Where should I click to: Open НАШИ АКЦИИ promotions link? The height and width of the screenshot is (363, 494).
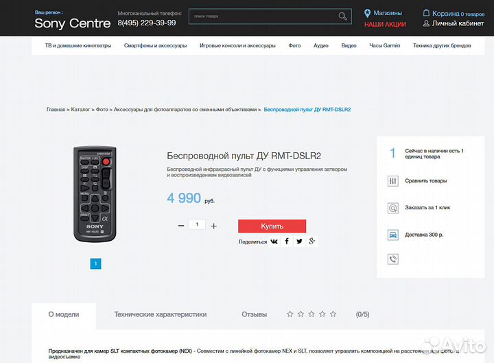pyautogui.click(x=386, y=24)
